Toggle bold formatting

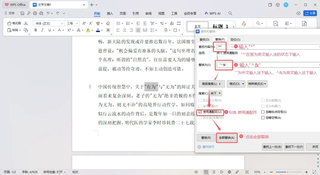point(36,30)
